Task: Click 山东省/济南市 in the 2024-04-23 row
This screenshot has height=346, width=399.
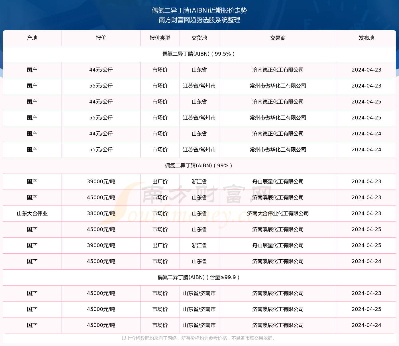Action: point(199,293)
